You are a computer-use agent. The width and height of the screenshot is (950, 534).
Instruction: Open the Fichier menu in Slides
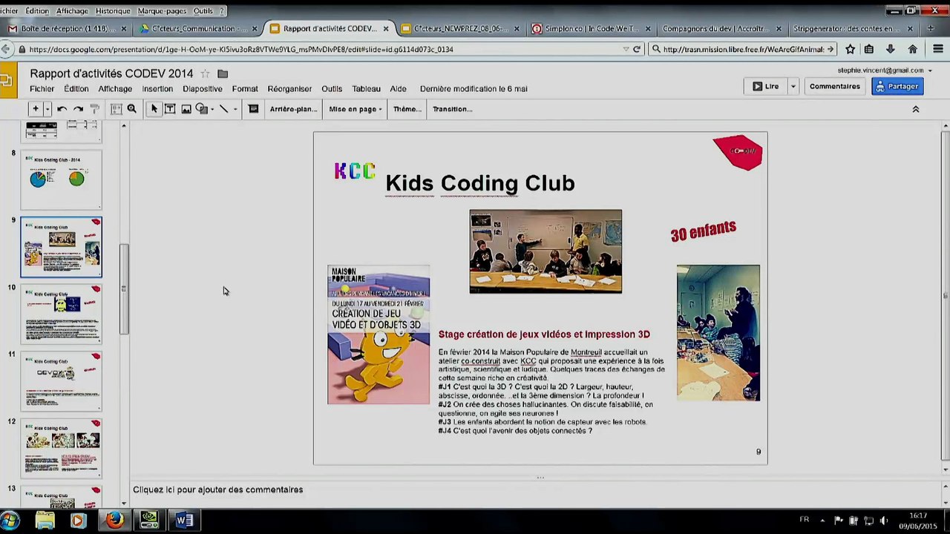[x=42, y=89]
